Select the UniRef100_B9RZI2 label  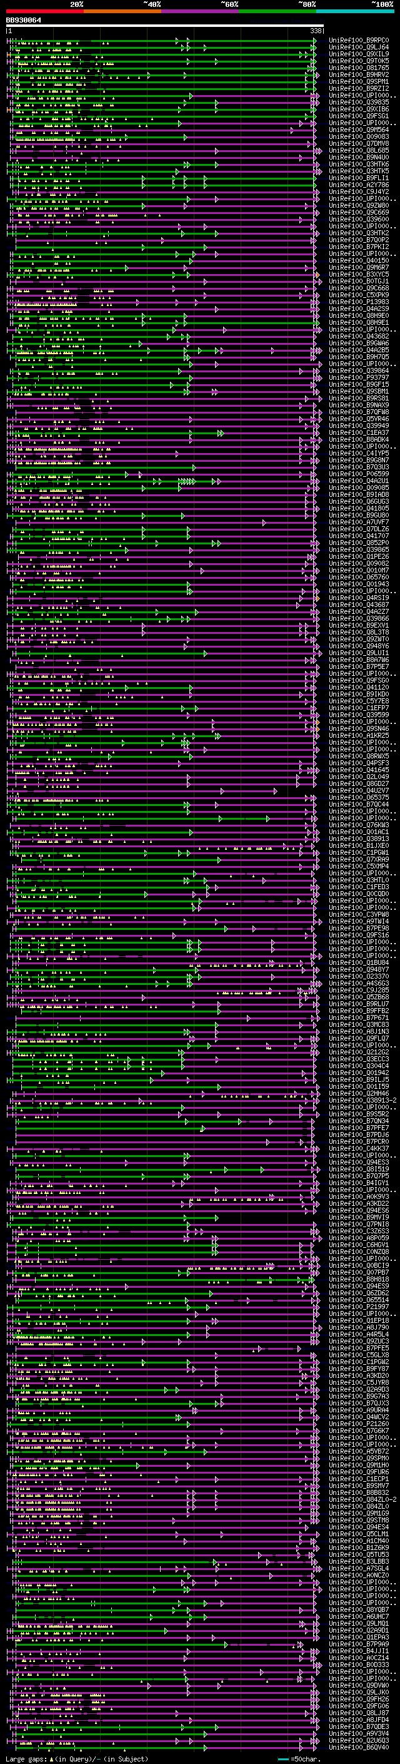coord(359,88)
